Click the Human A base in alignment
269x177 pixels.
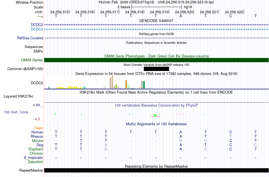181,132
